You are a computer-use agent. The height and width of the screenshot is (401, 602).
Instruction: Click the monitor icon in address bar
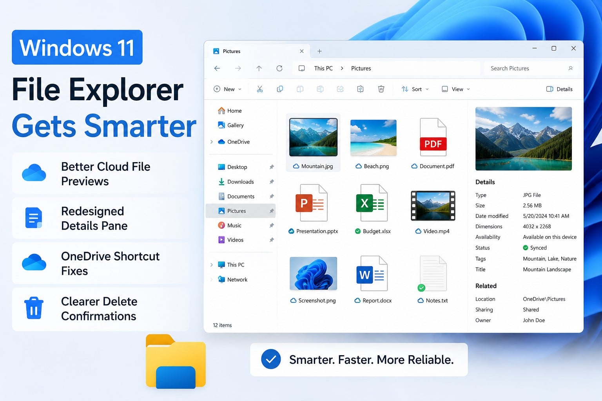coord(302,68)
